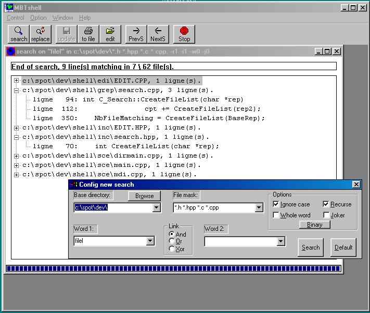Click the Search button in dialog
The image size is (370, 313).
coord(311,247)
